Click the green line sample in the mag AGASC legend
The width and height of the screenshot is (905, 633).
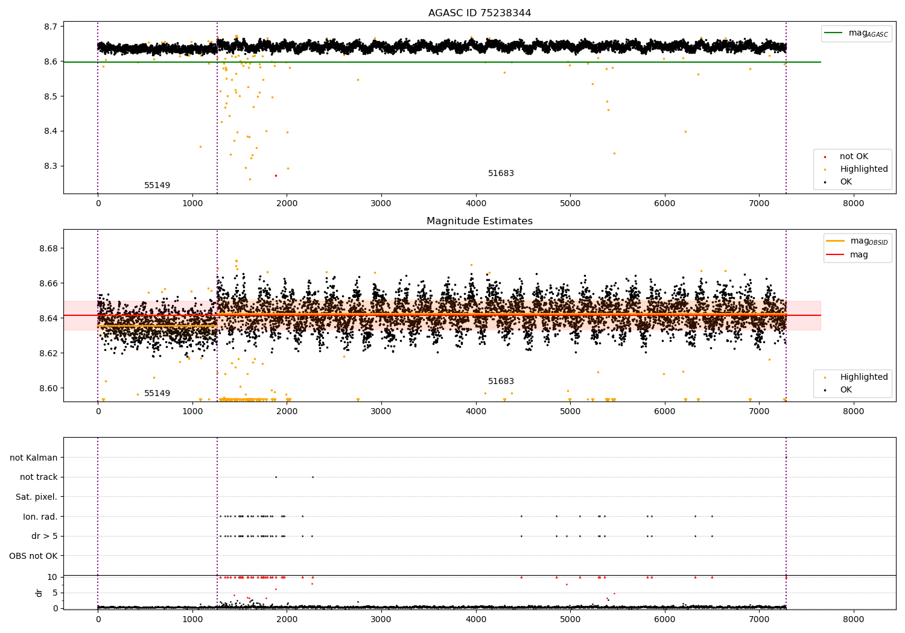(x=834, y=33)
